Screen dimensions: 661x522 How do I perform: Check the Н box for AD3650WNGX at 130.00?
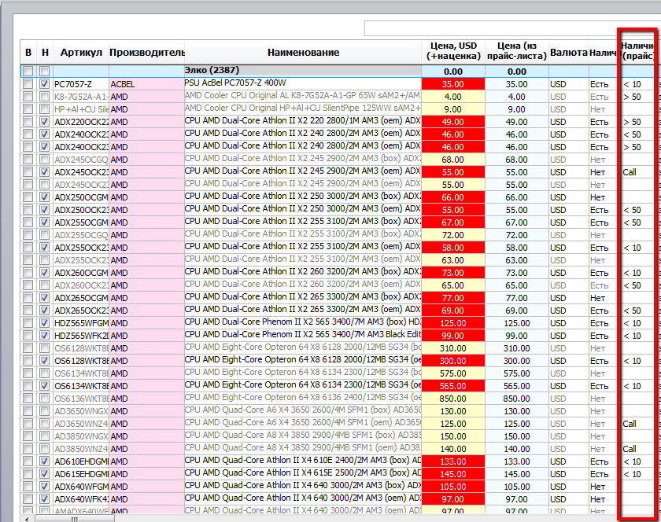[44, 411]
